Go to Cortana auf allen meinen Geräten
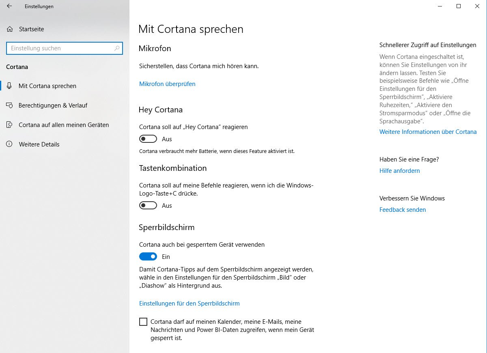This screenshot has height=353, width=487. point(65,125)
